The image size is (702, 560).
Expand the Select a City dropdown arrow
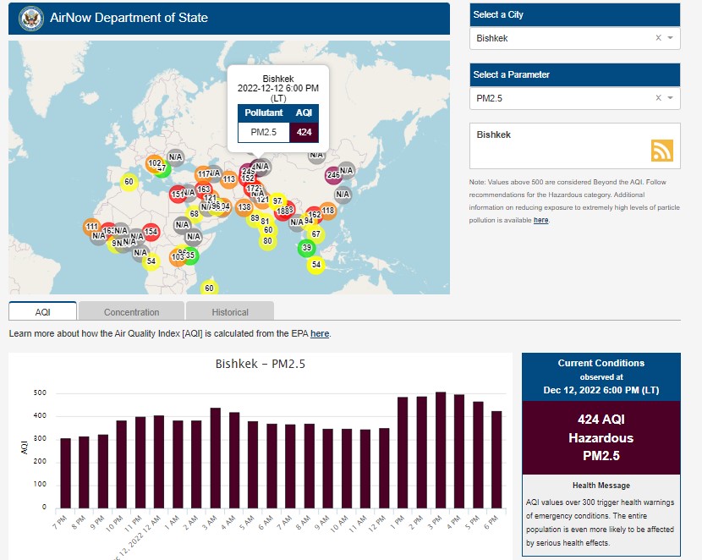point(671,38)
